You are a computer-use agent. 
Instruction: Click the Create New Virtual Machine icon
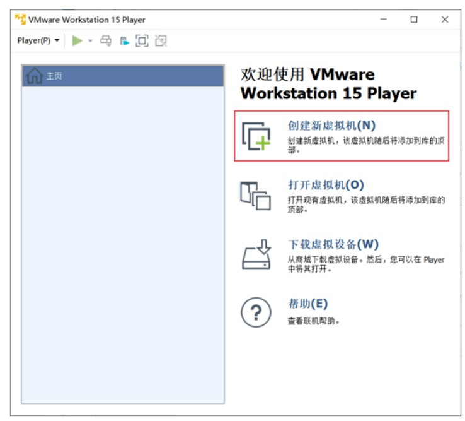[x=256, y=136]
